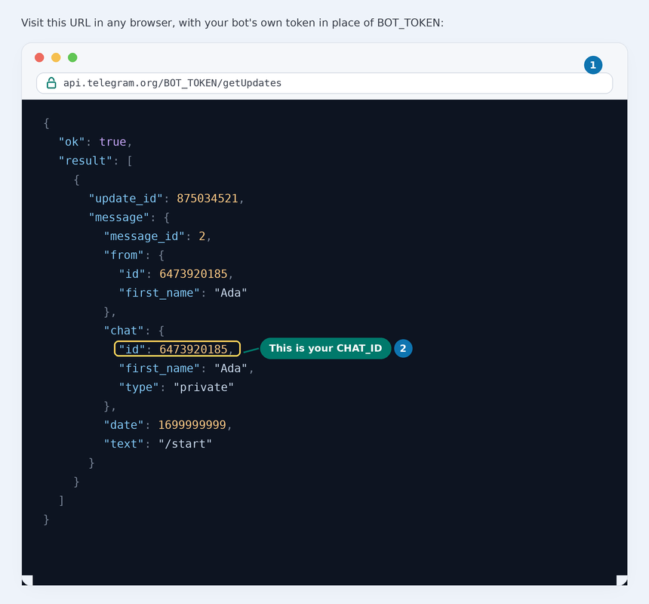Select the true value in JSON

[112, 142]
